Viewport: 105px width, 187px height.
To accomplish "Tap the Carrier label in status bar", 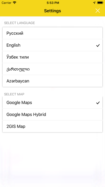I will point(6,3).
